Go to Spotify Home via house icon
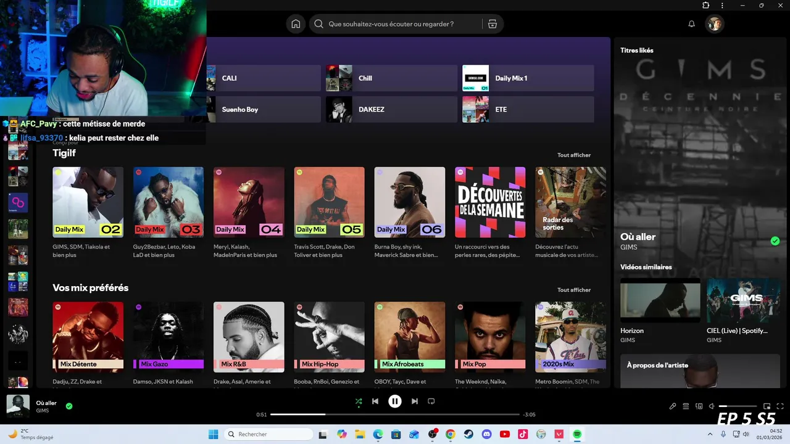 point(296,24)
